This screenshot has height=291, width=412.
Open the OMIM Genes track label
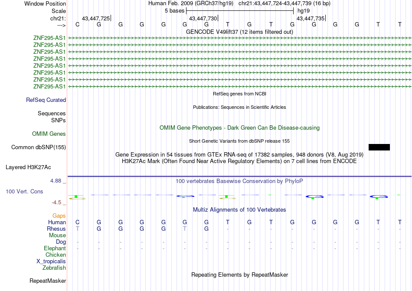tap(49, 134)
